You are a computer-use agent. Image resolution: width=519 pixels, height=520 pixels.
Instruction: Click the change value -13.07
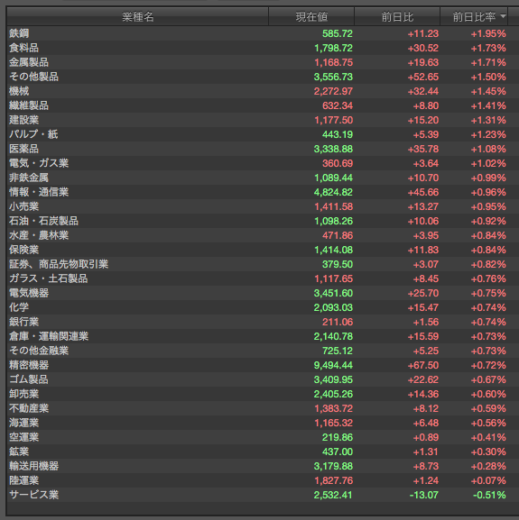[x=424, y=495]
